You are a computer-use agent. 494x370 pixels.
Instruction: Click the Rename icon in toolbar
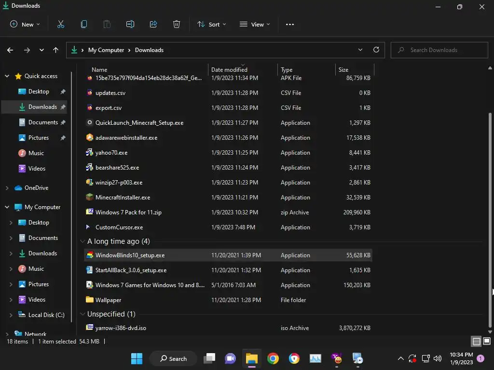[130, 24]
